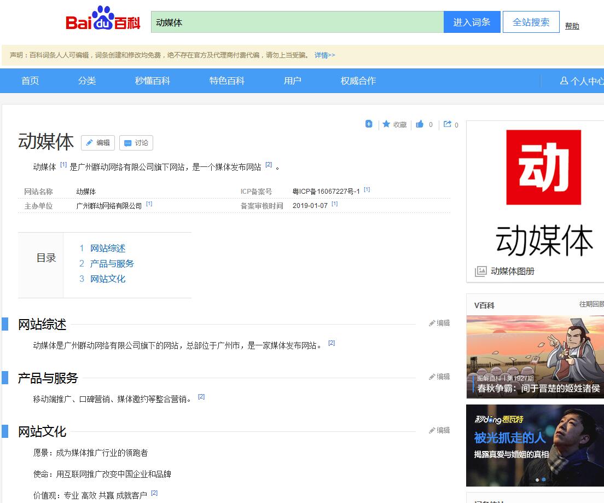Click reference [2] after 媒体发布网站 in the summary
This screenshot has height=503, width=604.
click(x=269, y=165)
